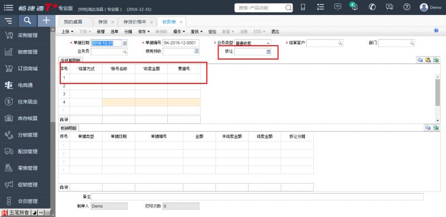This screenshot has width=446, height=217.
Task: Open lookup magnifier for 业务员
Action: click(x=124, y=51)
